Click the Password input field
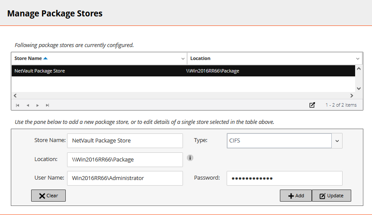The width and height of the screenshot is (372, 215). pos(285,178)
